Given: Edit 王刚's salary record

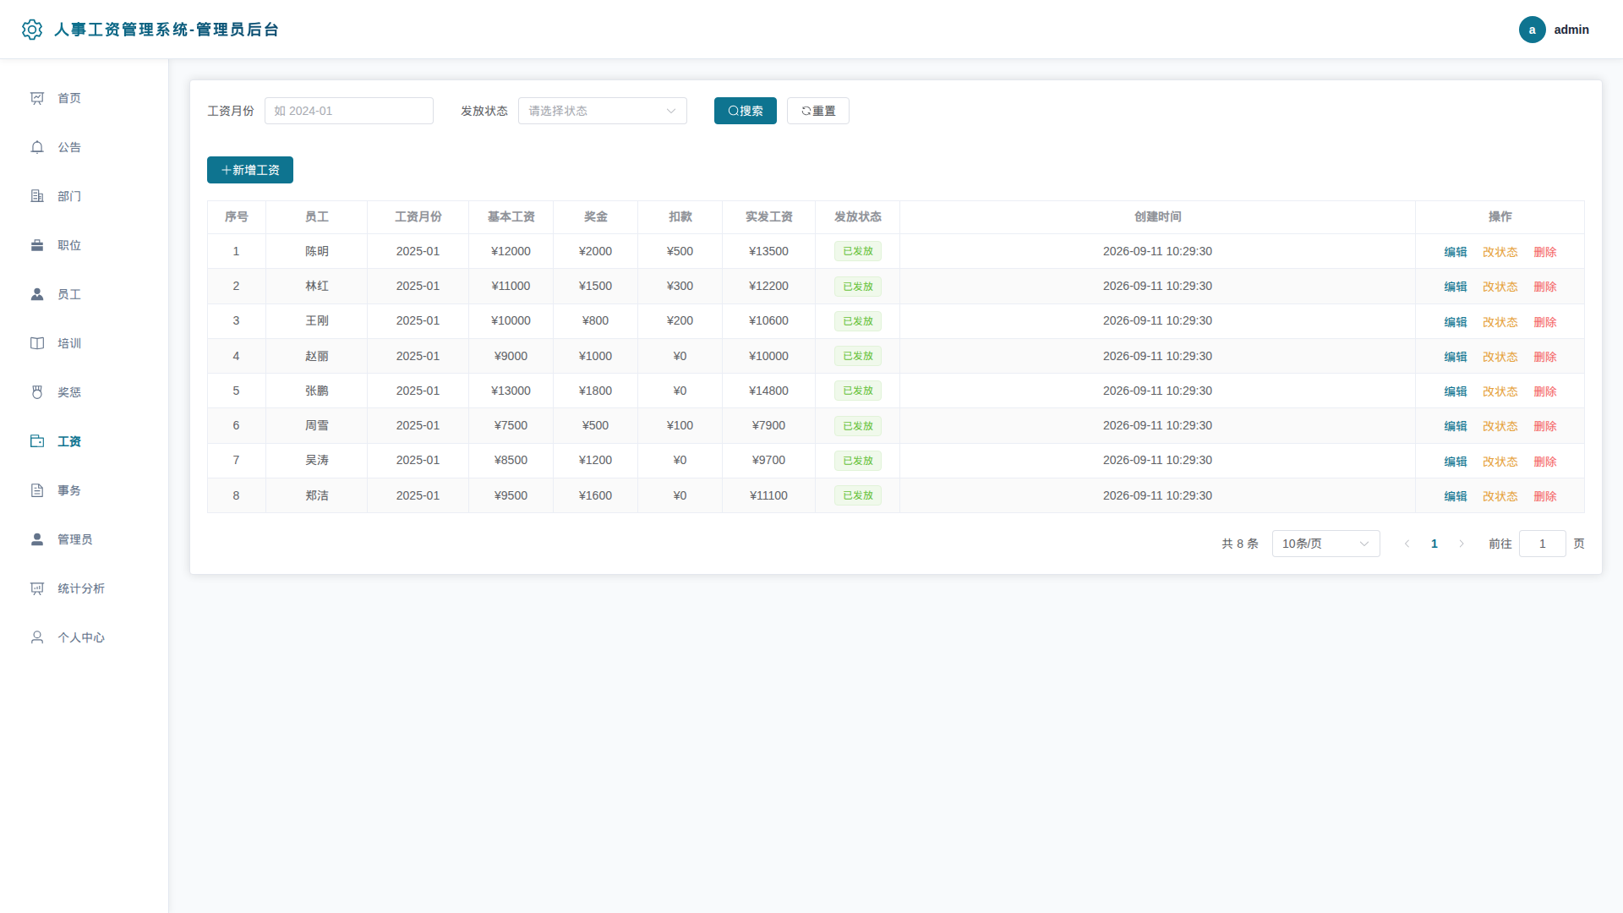Looking at the screenshot, I should coord(1456,322).
